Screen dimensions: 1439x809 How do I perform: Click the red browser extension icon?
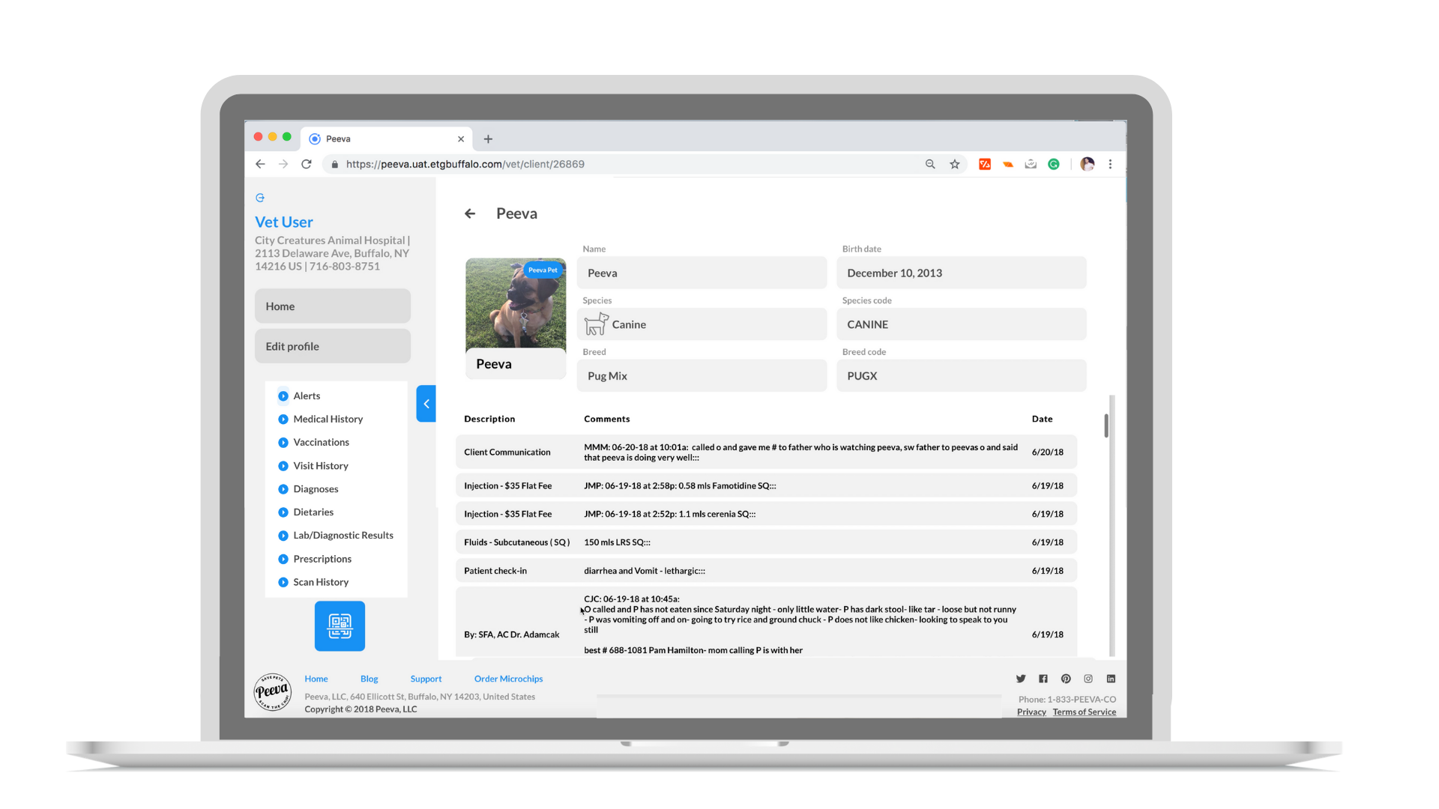[985, 164]
